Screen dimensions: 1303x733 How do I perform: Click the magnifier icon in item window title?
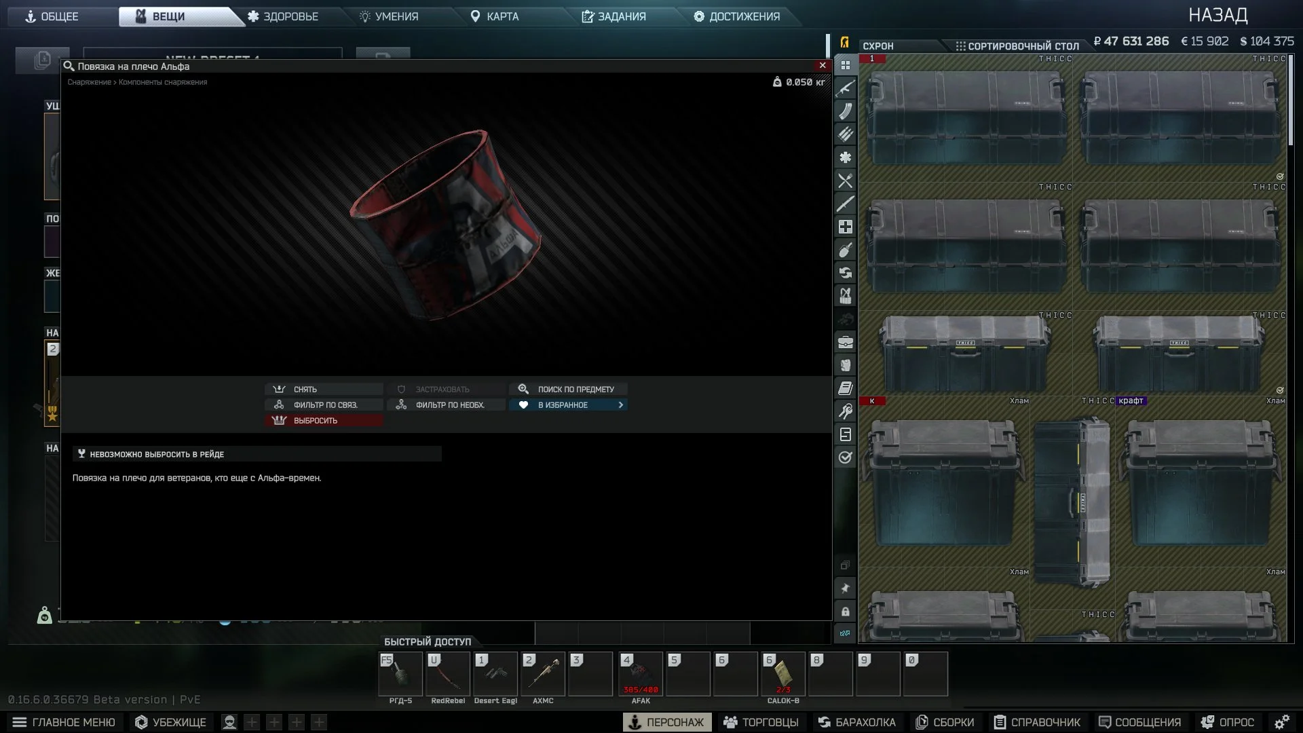(x=69, y=66)
